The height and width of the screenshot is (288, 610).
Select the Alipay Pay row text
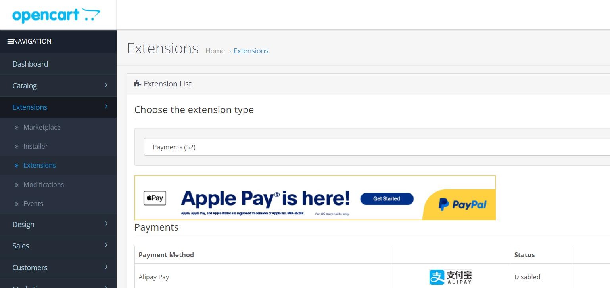tap(154, 277)
